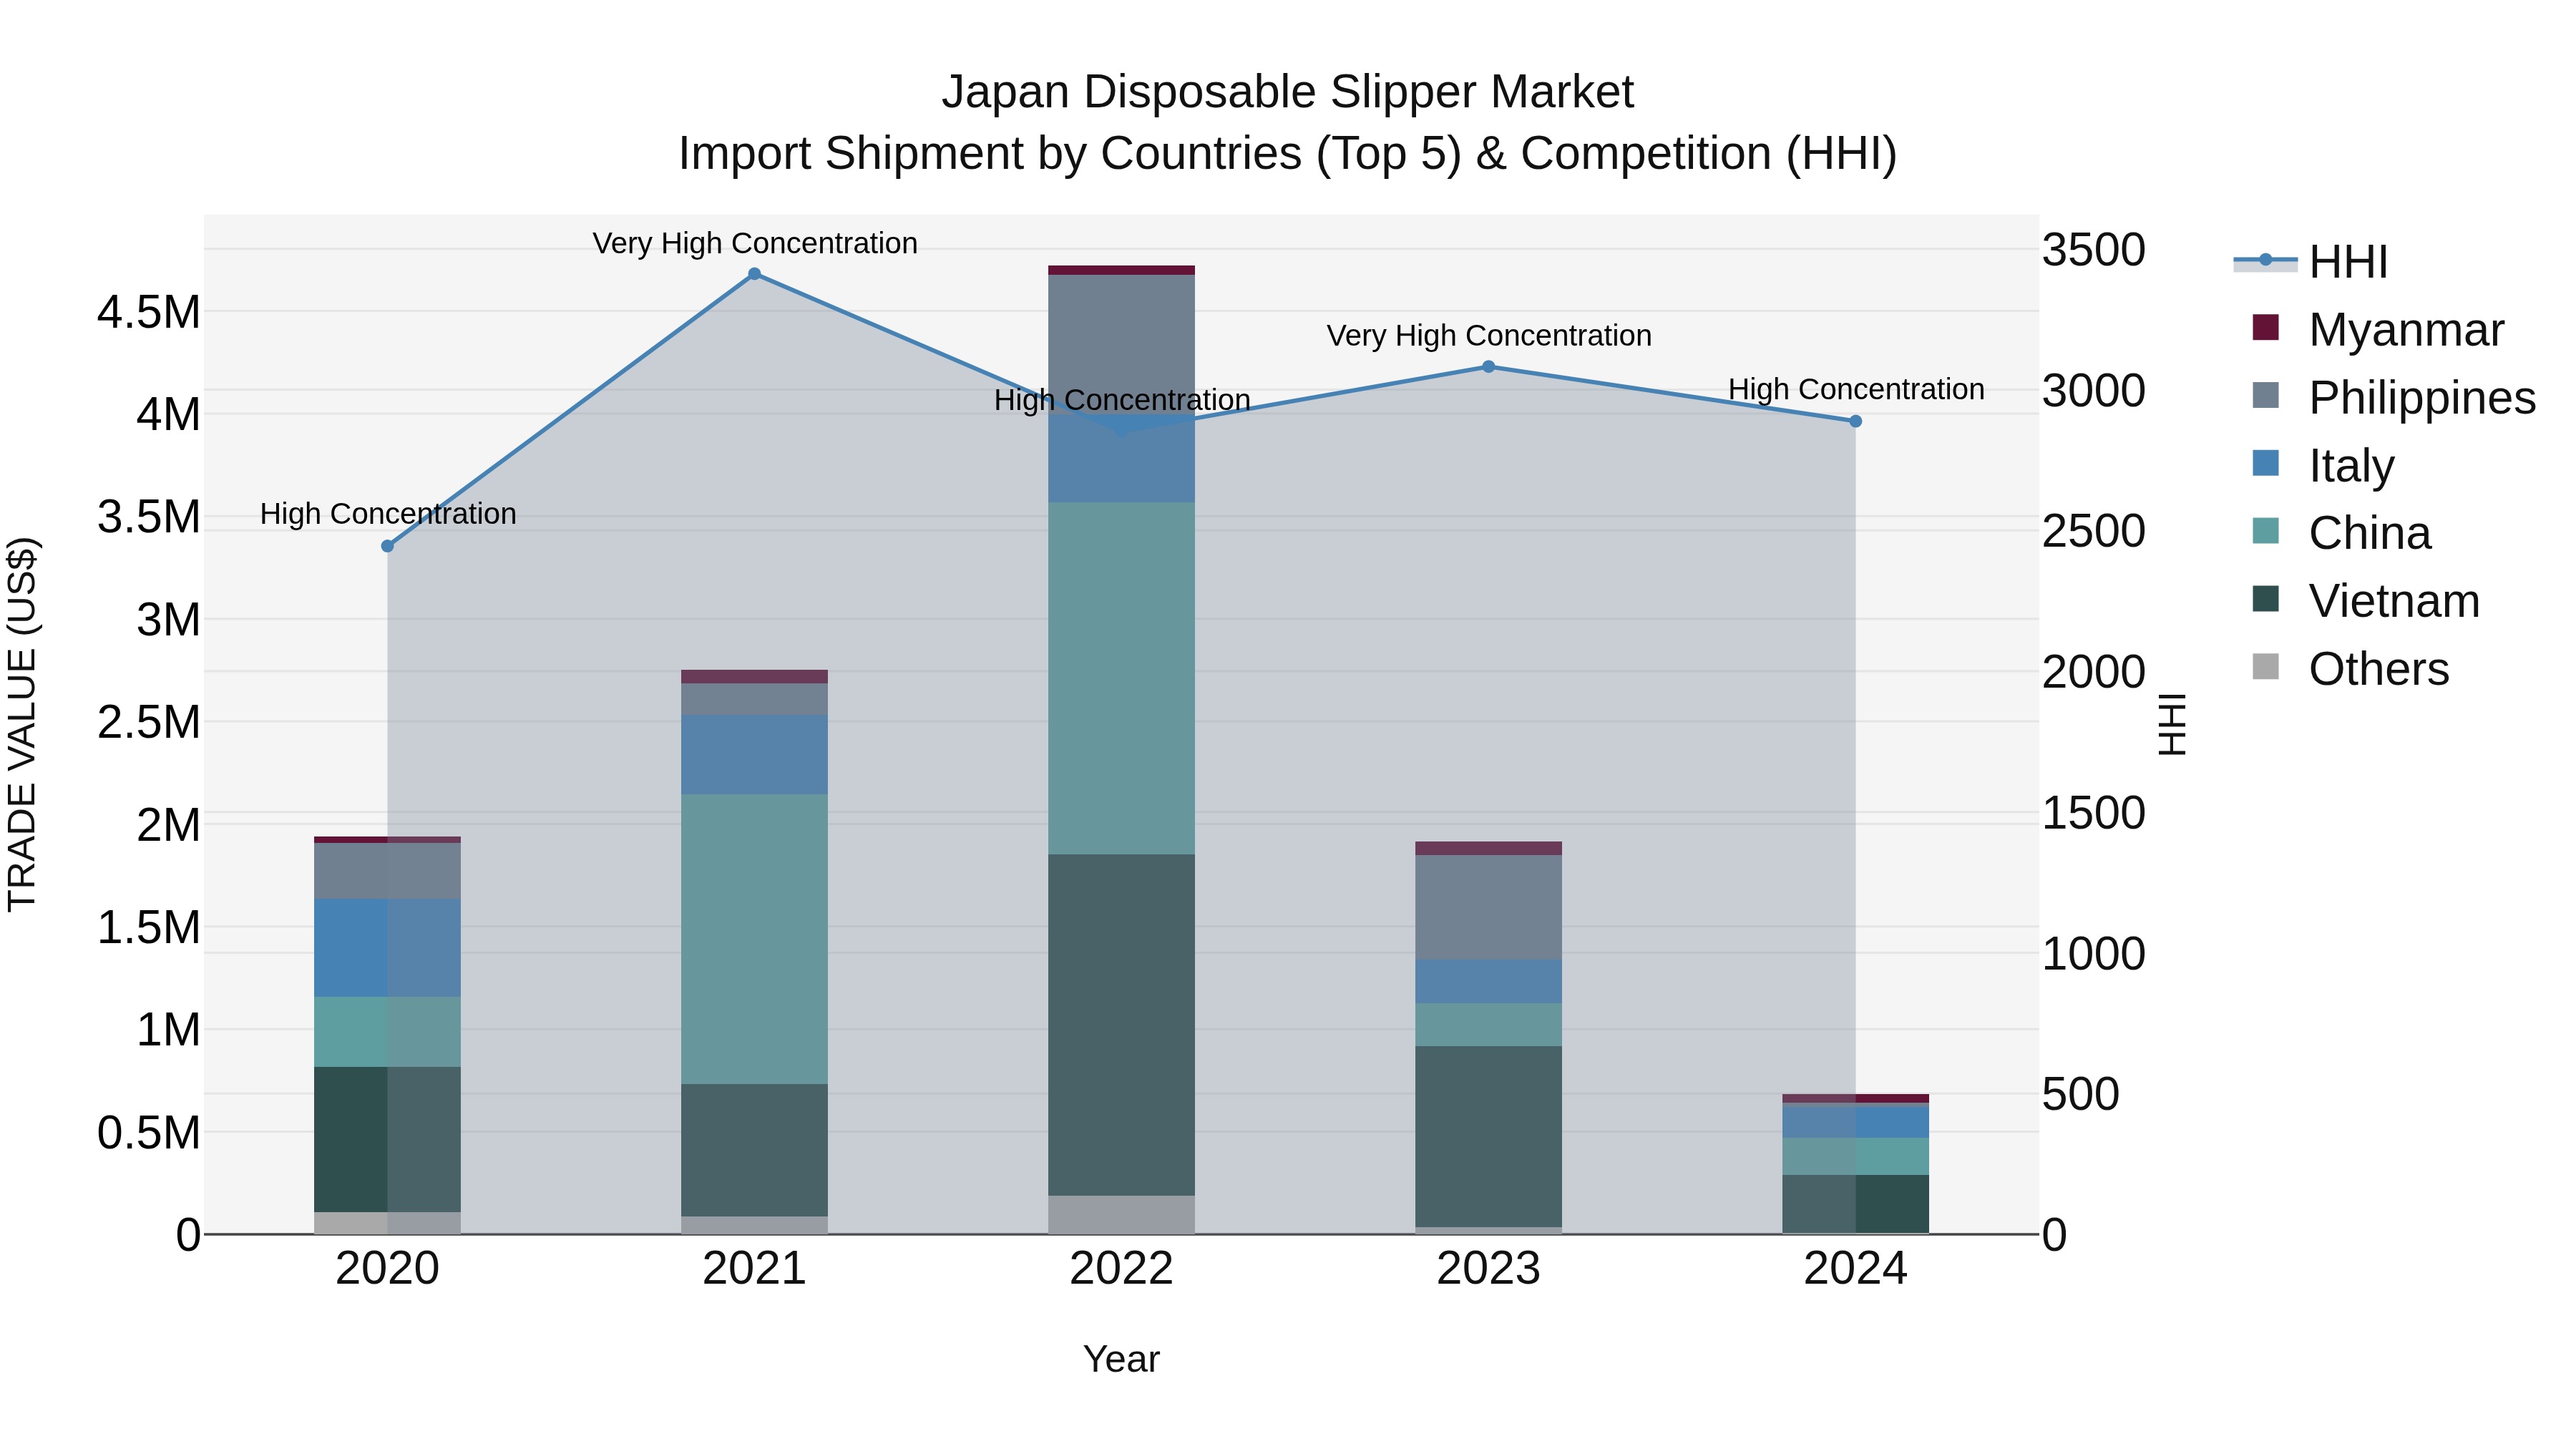Click the Vietnam segment of the 2020 bar
The height and width of the screenshot is (1449, 2576).
click(x=388, y=1140)
